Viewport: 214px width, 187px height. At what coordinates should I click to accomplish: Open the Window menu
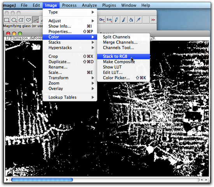[129, 5]
